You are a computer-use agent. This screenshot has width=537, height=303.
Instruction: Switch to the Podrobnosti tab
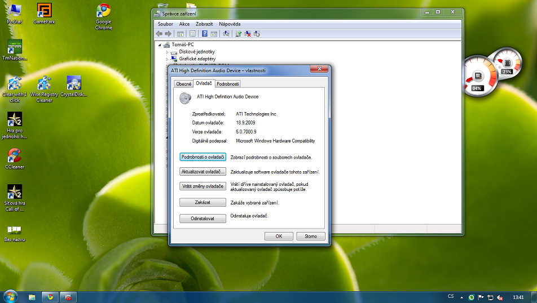tap(227, 84)
